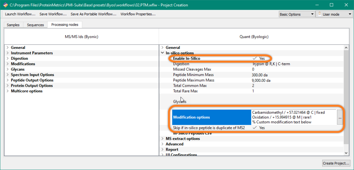Expand the Modifications section in Byonic panel
The width and height of the screenshot is (354, 170).
(x=8, y=64)
